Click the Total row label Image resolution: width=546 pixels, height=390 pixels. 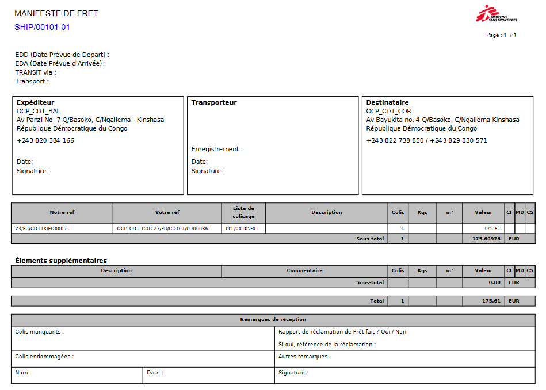click(x=377, y=301)
